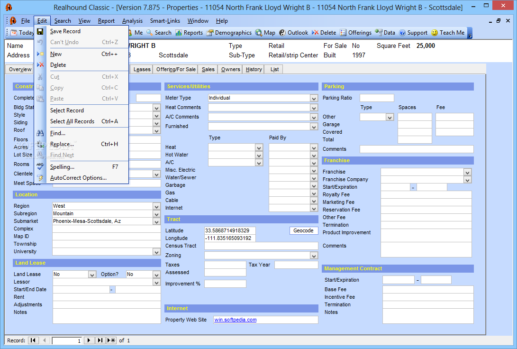Open the List tab
This screenshot has height=349, width=517.
coord(274,69)
